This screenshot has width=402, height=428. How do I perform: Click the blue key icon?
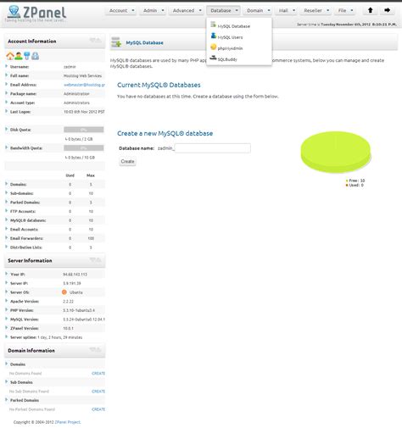coord(27,56)
